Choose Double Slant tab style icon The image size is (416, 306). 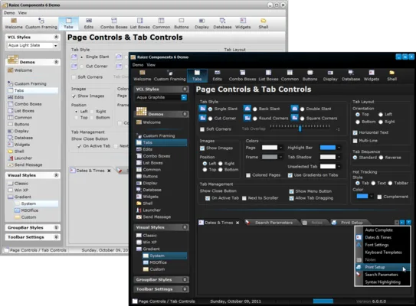(x=294, y=109)
